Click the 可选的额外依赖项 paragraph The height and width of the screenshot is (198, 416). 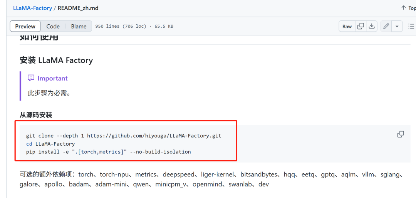click(211, 179)
